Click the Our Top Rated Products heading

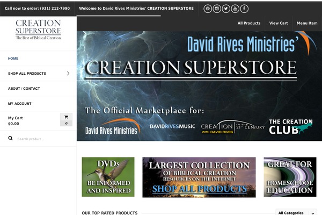click(x=109, y=213)
